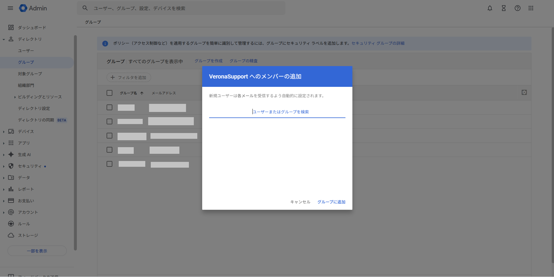Click グループに追加 in the dialog
The width and height of the screenshot is (554, 277).
tap(331, 202)
